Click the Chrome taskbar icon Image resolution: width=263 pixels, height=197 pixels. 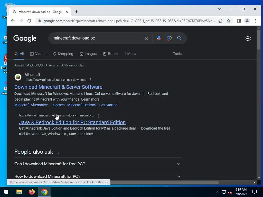44,192
